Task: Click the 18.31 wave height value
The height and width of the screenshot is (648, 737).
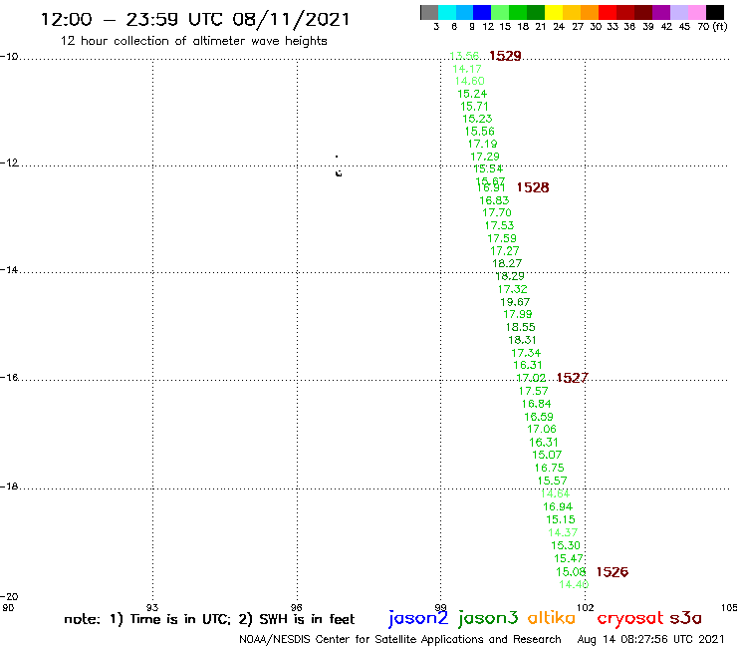Action: point(522,340)
